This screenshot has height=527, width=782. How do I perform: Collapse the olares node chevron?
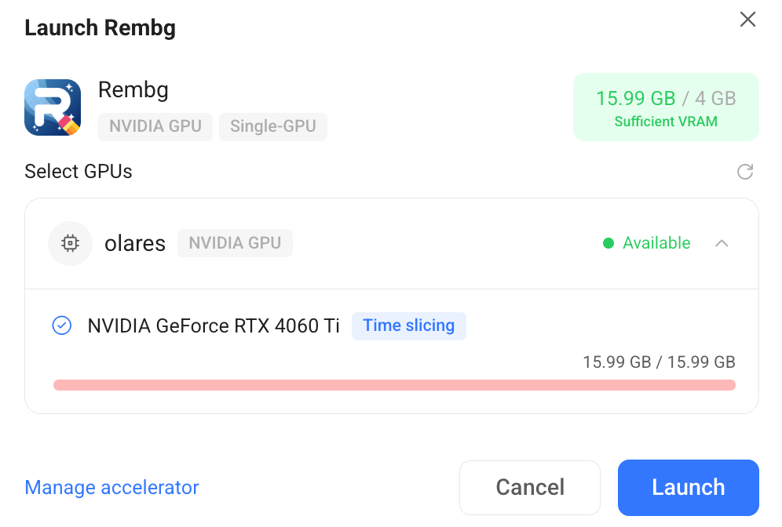click(722, 243)
